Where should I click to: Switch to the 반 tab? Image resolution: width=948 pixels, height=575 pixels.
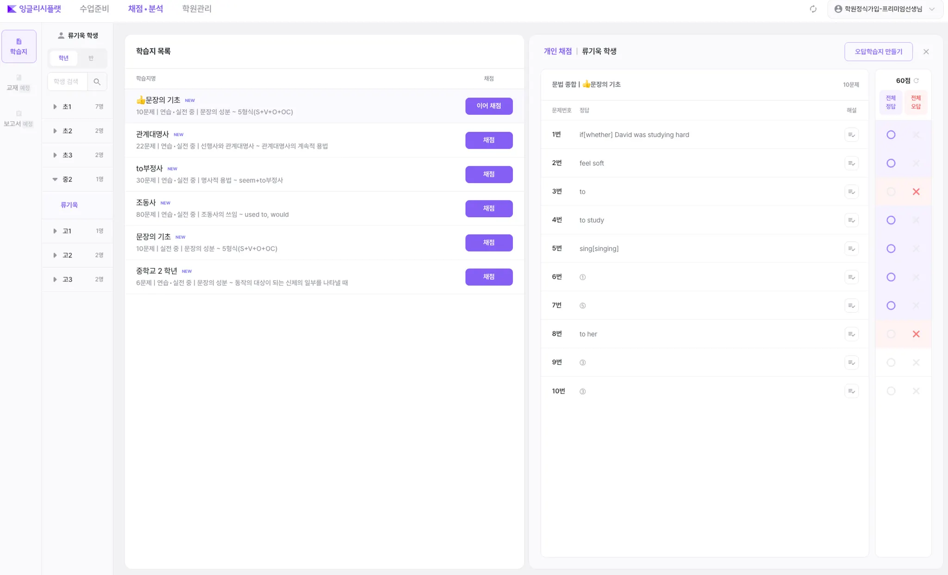click(91, 58)
